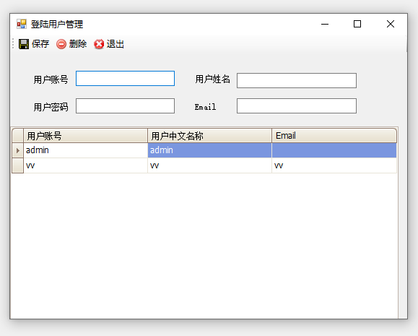This screenshot has width=418, height=336.
Task: Click the red minus delete icon
Action: point(61,44)
